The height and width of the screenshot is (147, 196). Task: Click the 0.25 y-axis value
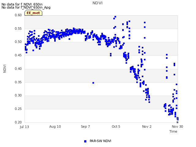18,109
